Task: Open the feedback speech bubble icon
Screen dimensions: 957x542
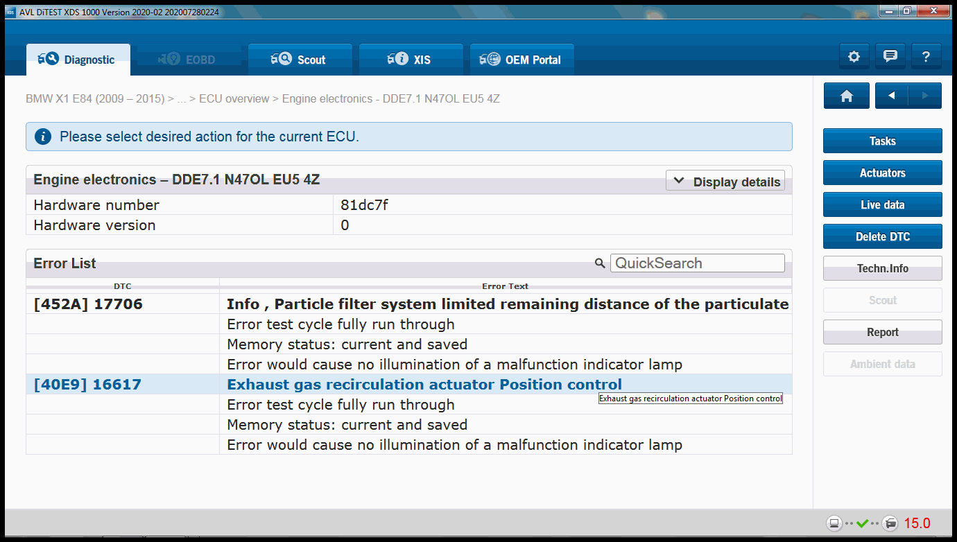Action: 890,57
